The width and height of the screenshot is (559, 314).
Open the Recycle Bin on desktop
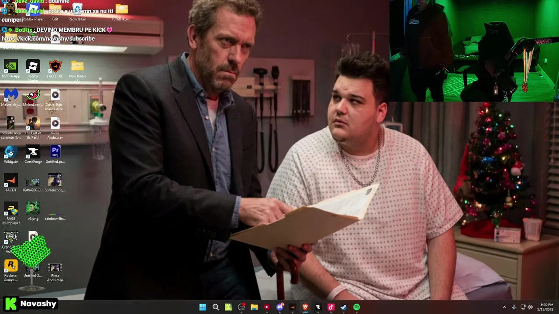77,11
